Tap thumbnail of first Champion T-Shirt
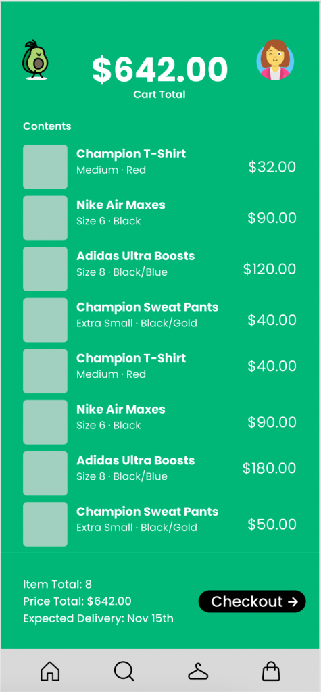This screenshot has height=692, width=321. (x=45, y=167)
